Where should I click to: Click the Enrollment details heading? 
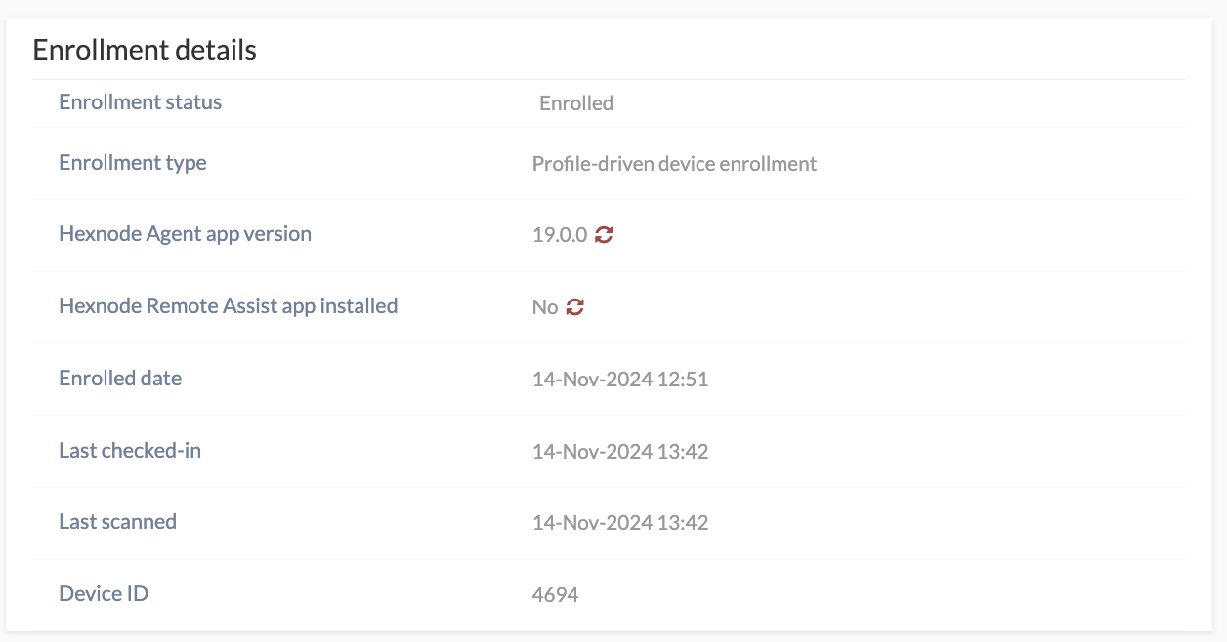click(145, 50)
